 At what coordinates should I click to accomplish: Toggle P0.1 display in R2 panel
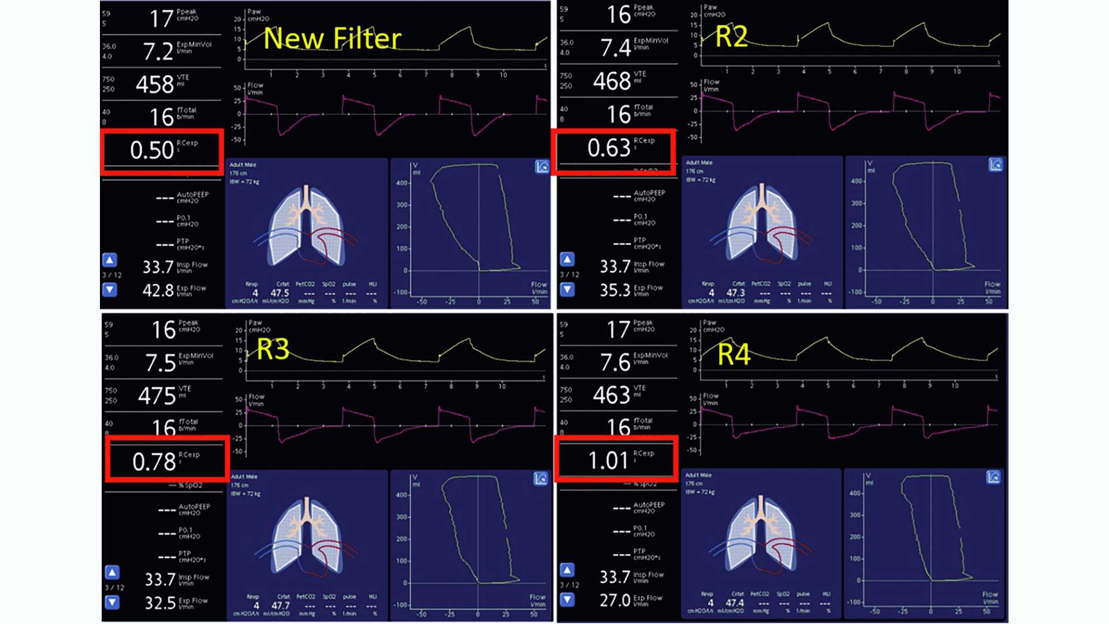pos(626,220)
